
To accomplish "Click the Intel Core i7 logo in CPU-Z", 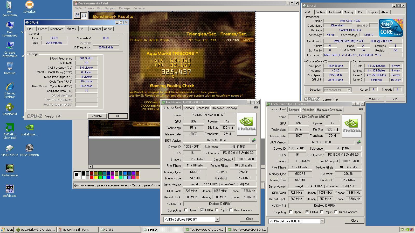I will tap(391, 27).
